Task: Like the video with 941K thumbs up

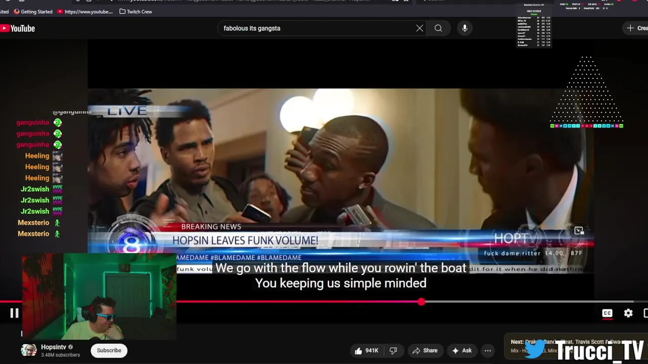Action: (x=367, y=350)
